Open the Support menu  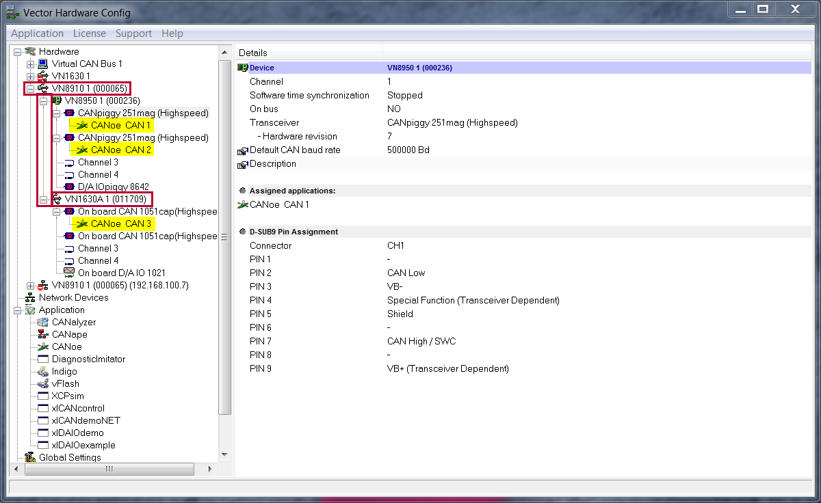pyautogui.click(x=133, y=33)
